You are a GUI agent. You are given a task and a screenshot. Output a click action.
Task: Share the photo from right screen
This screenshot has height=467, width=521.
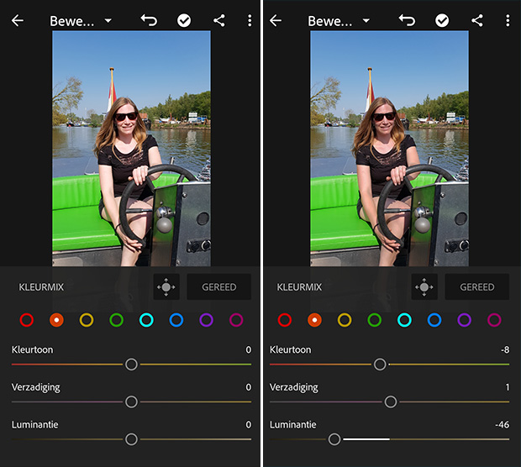(x=477, y=21)
